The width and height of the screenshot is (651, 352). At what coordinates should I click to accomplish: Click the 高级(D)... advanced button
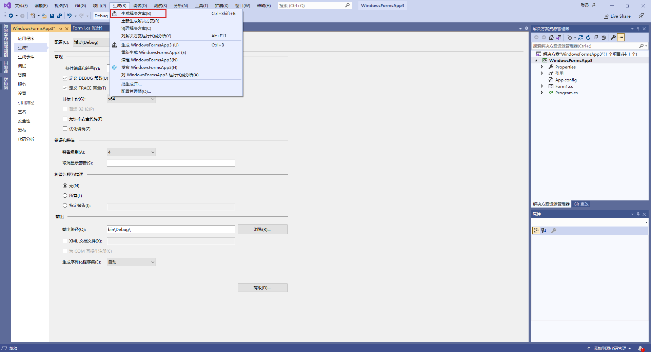tap(262, 288)
